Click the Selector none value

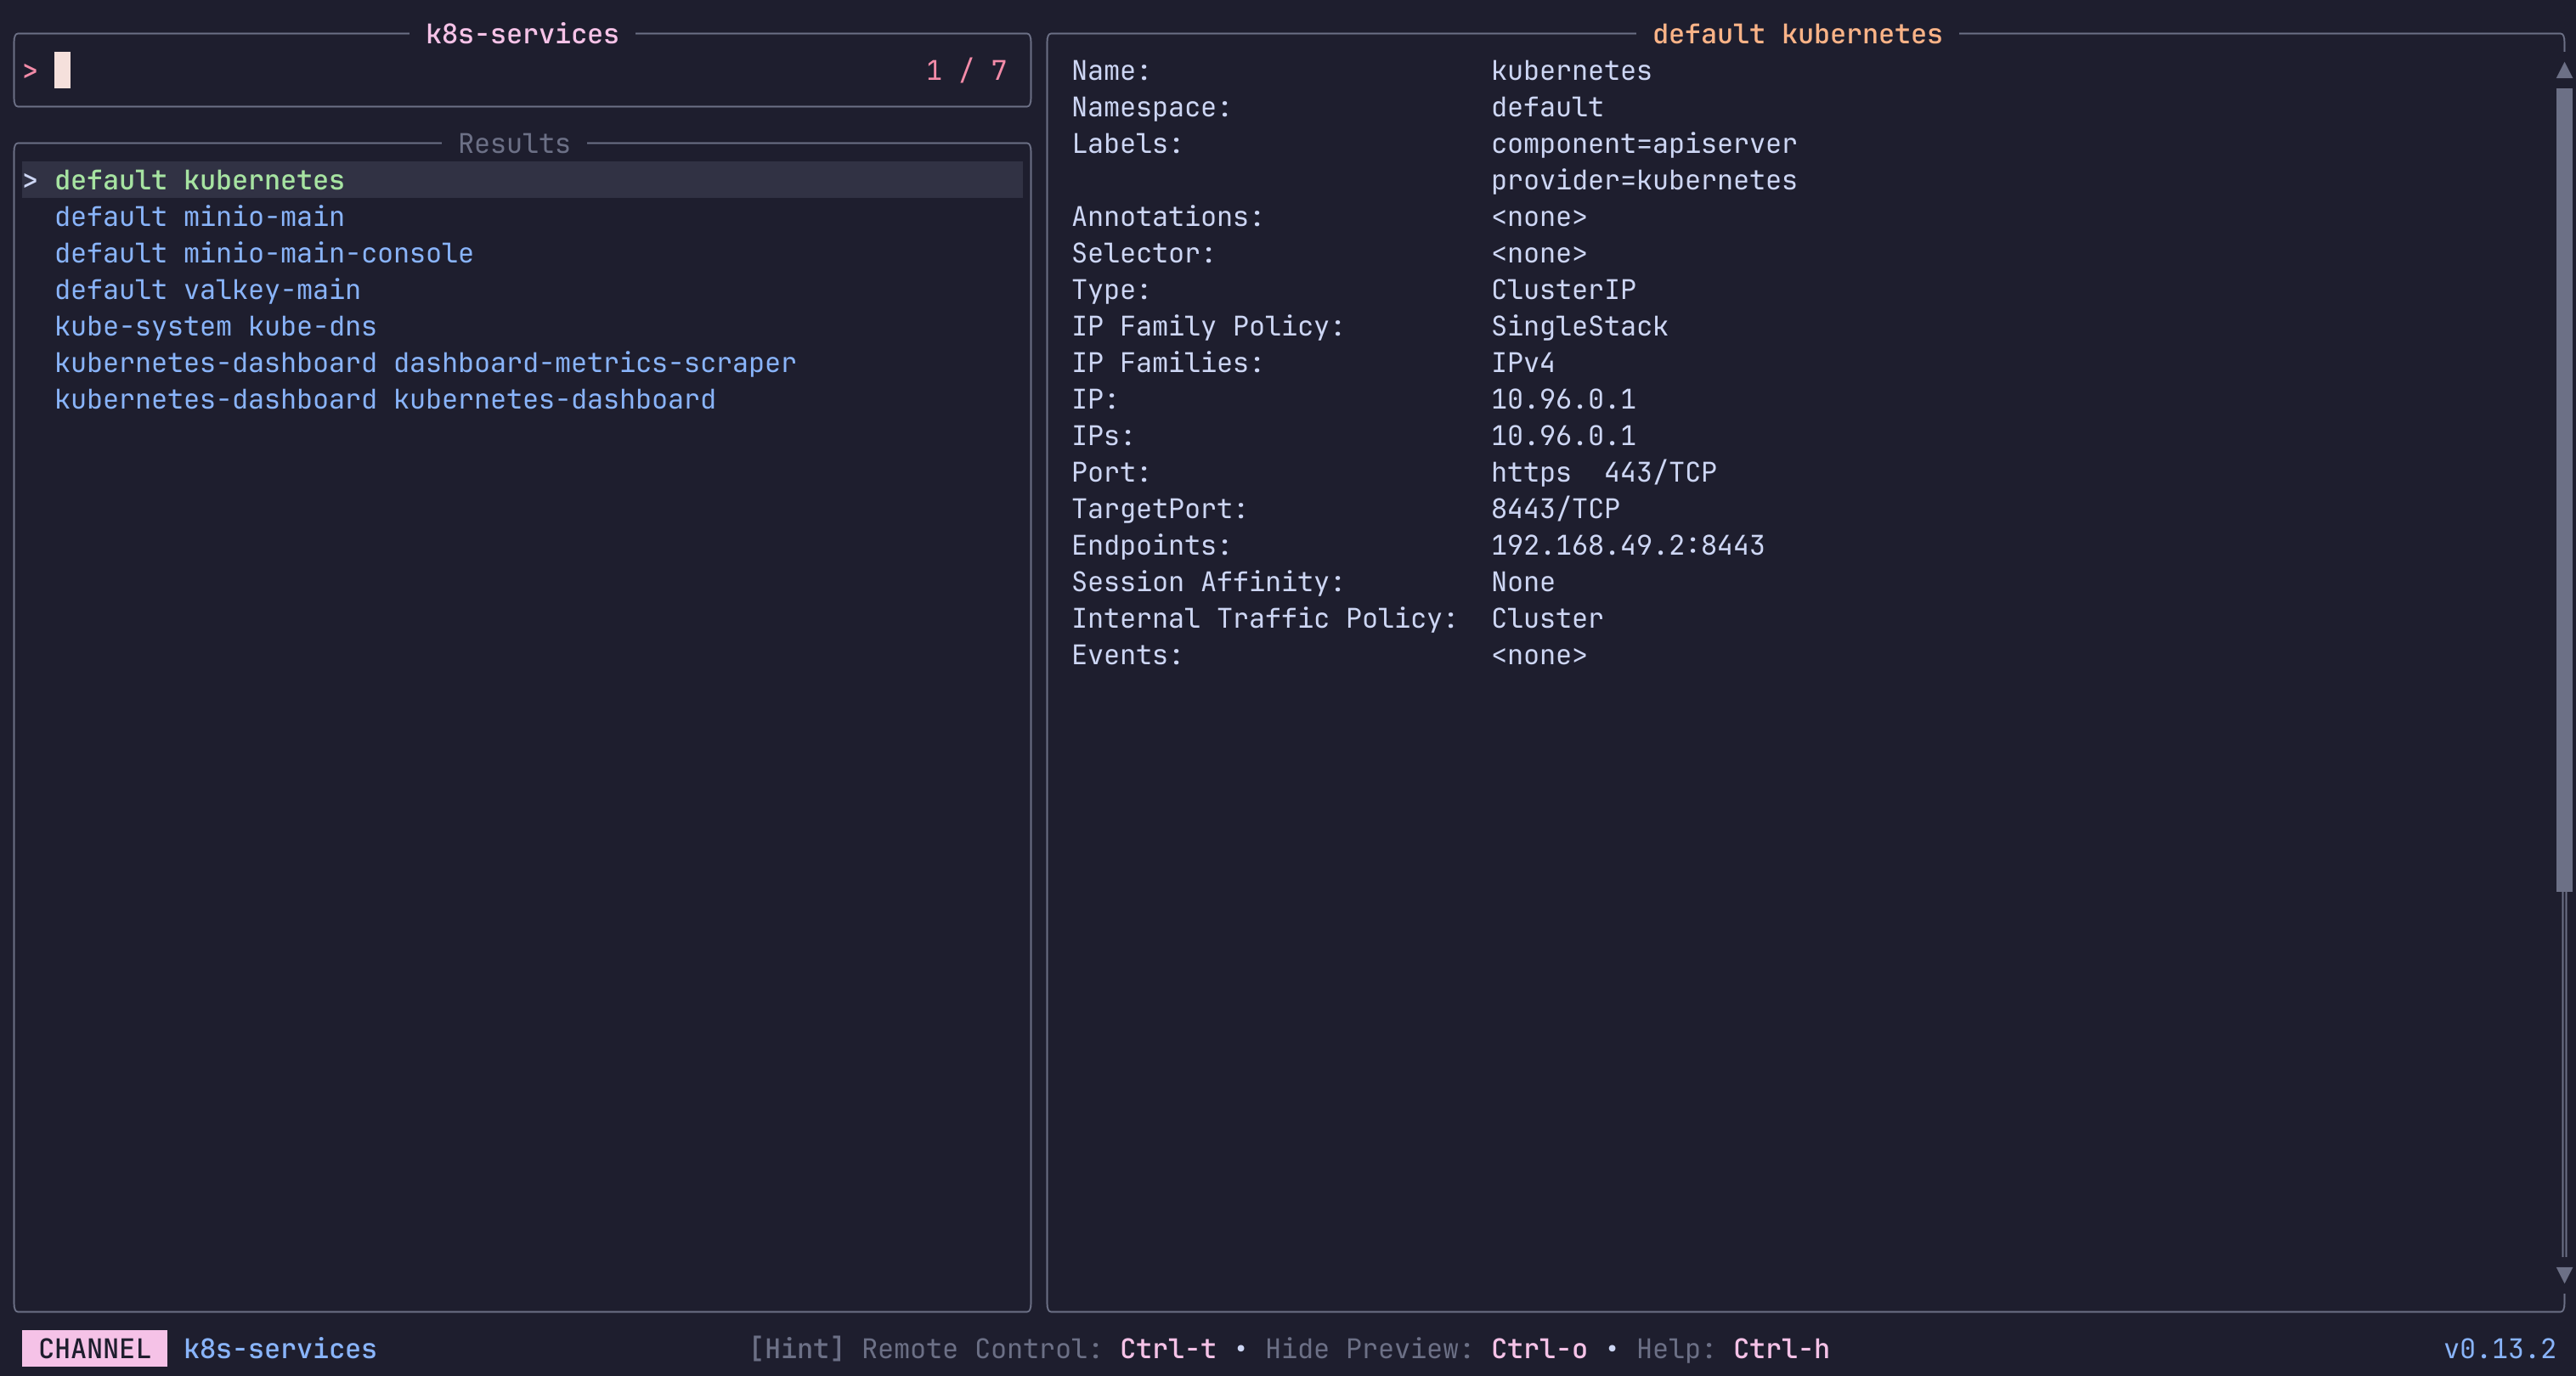coord(1539,253)
